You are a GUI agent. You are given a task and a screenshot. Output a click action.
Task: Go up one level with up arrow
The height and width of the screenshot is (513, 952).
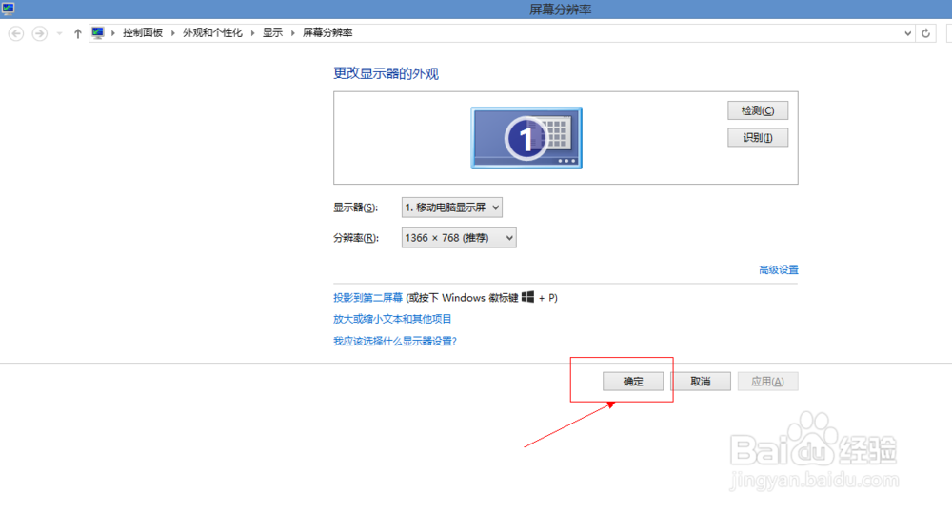coord(78,33)
